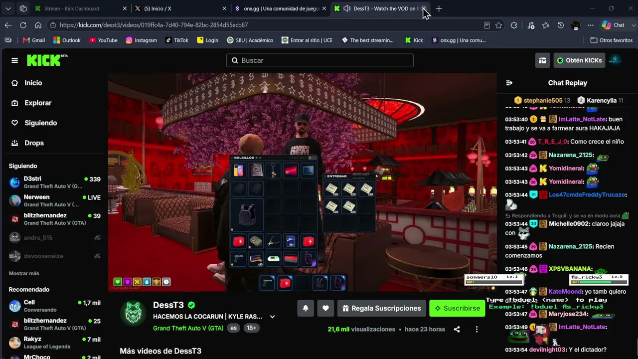Open the Copilot Chat button
The image size is (638, 359).
[x=613, y=25]
